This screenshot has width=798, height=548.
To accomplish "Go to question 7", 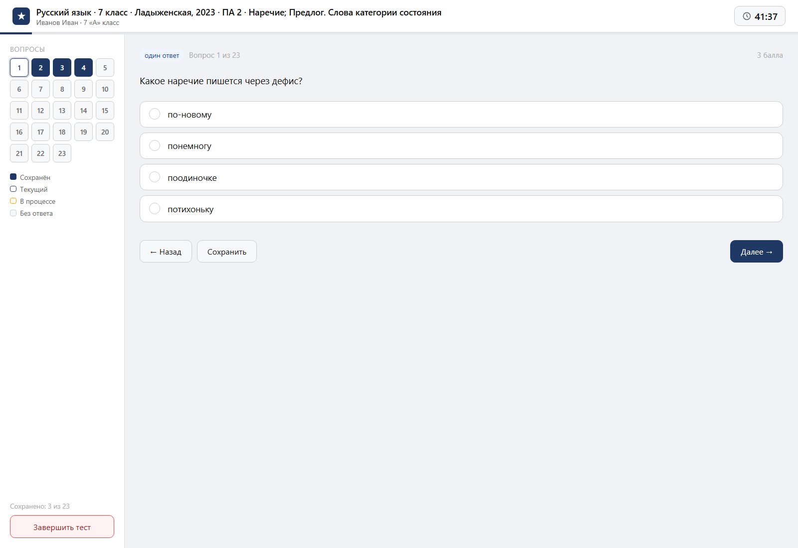I will (x=40, y=89).
